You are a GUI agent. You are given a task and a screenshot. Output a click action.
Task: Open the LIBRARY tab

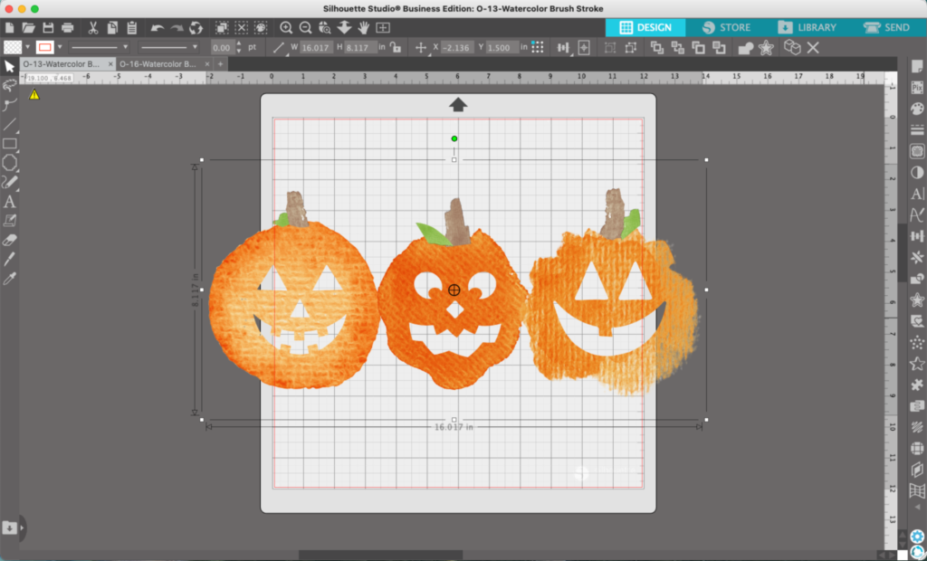click(807, 28)
